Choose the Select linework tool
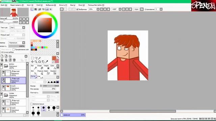Image resolution: width=216 pixels, height=121 pixels. pyautogui.click(x=47, y=72)
